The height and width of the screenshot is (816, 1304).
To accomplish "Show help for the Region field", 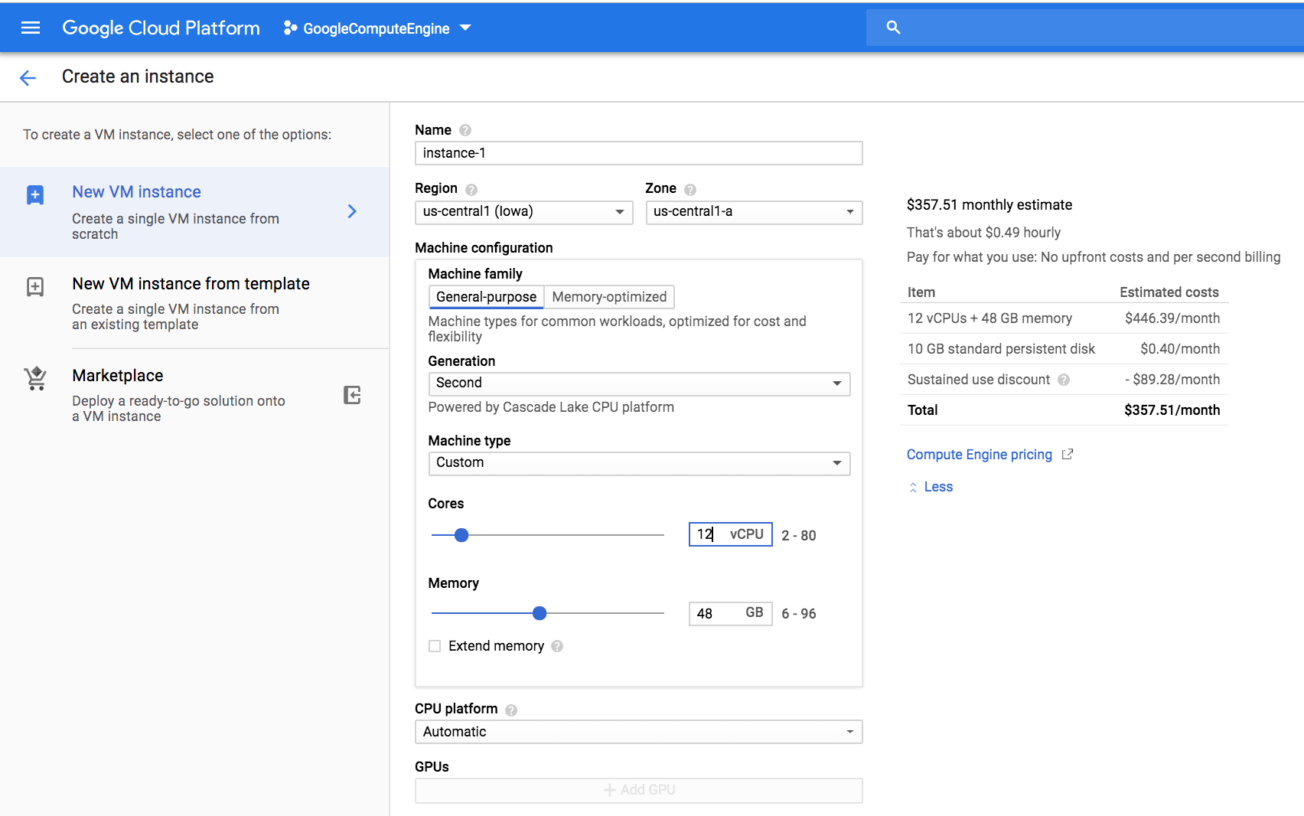I will coord(471,189).
